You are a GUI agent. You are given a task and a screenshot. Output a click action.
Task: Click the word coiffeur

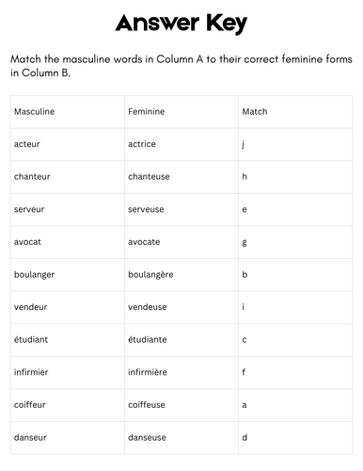click(x=30, y=405)
